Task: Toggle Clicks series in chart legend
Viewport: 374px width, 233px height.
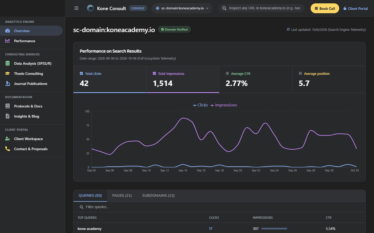Action: 200,105
